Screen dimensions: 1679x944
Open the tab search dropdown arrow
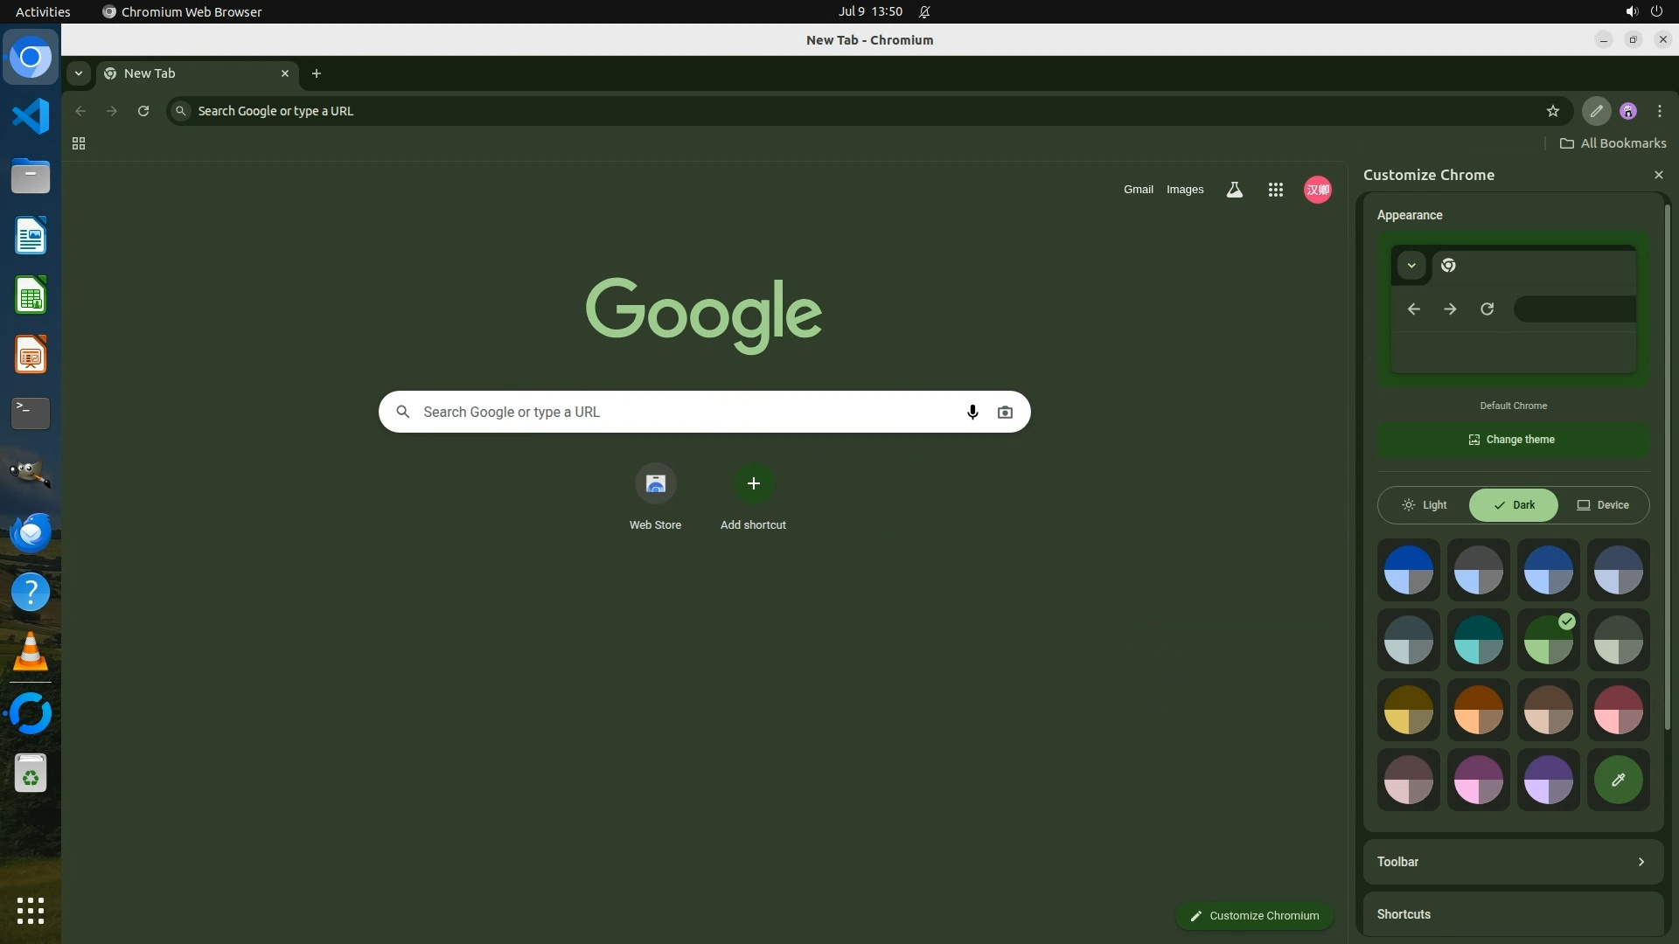pyautogui.click(x=79, y=73)
